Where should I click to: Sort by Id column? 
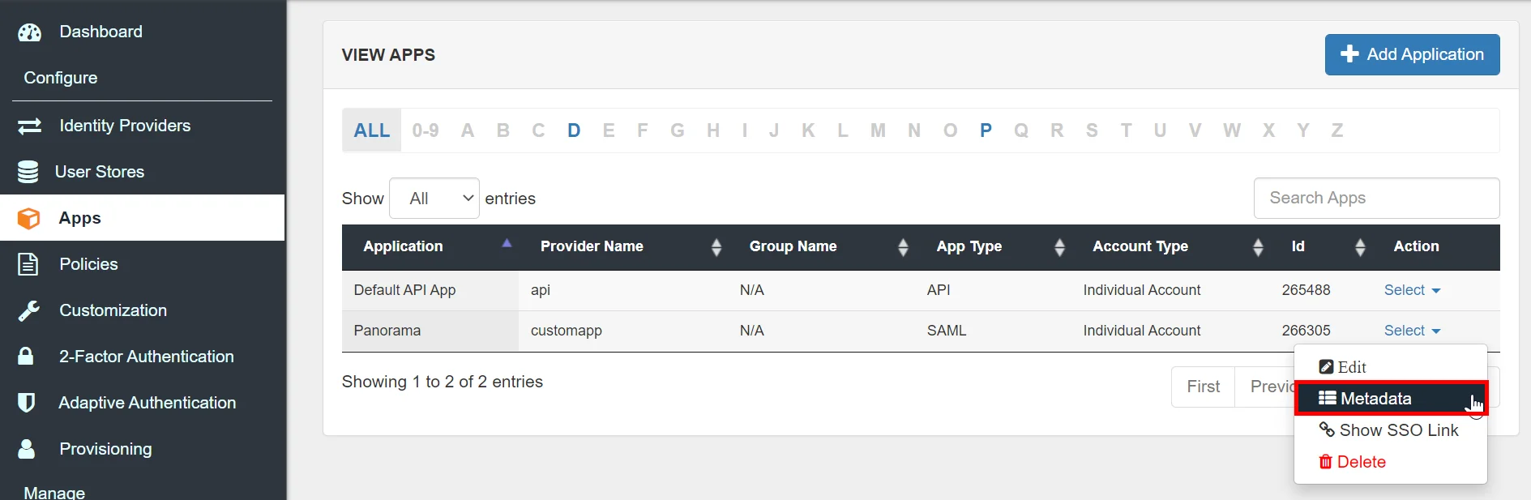pos(1360,247)
